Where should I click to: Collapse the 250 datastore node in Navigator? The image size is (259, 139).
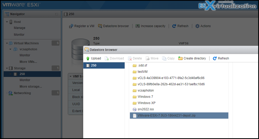click(10, 74)
